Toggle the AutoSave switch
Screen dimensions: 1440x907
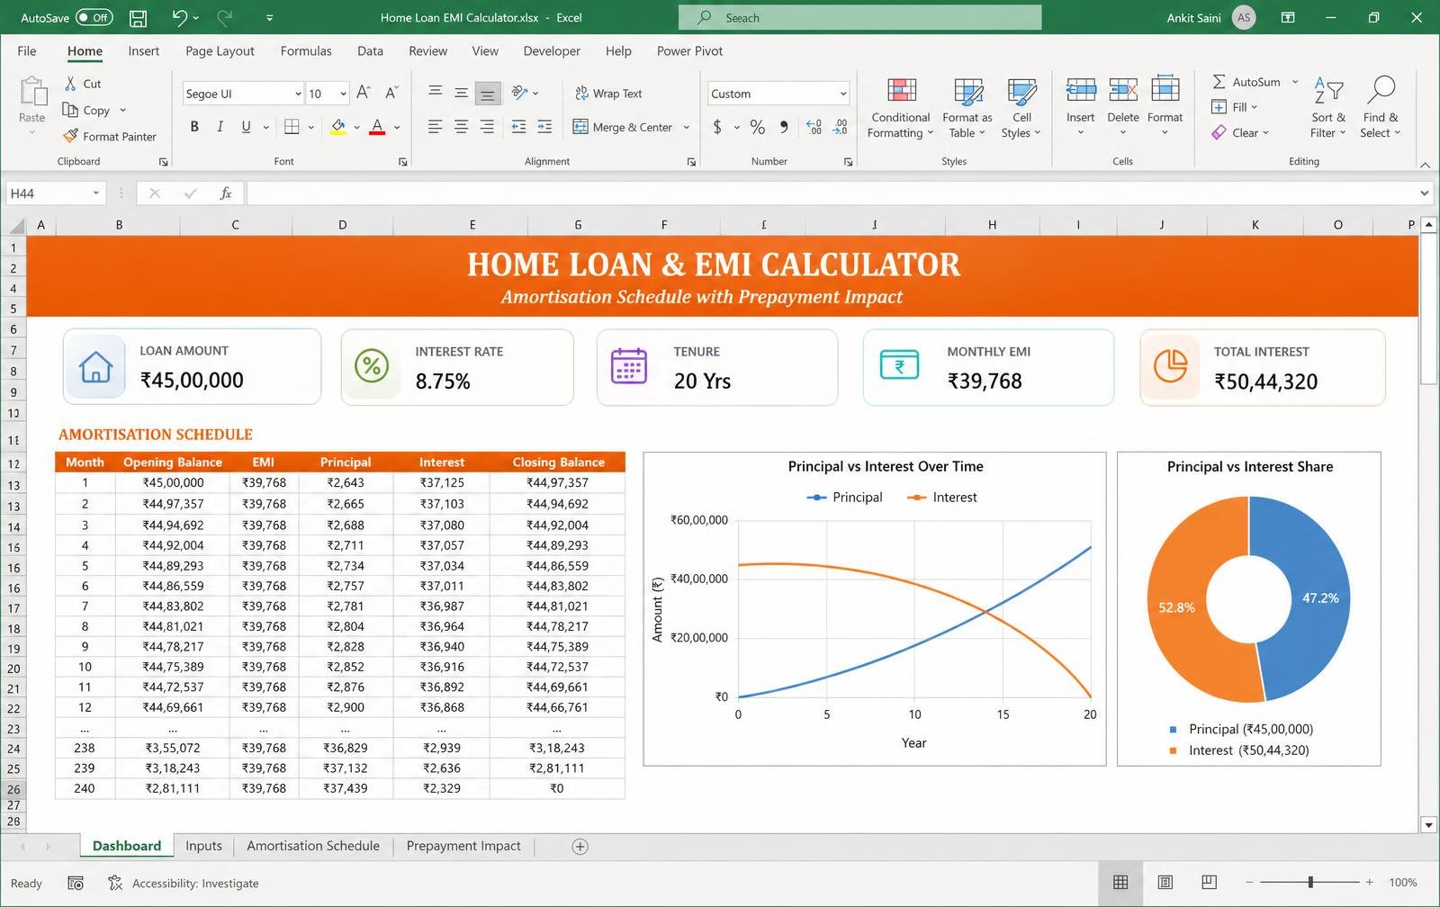point(94,17)
